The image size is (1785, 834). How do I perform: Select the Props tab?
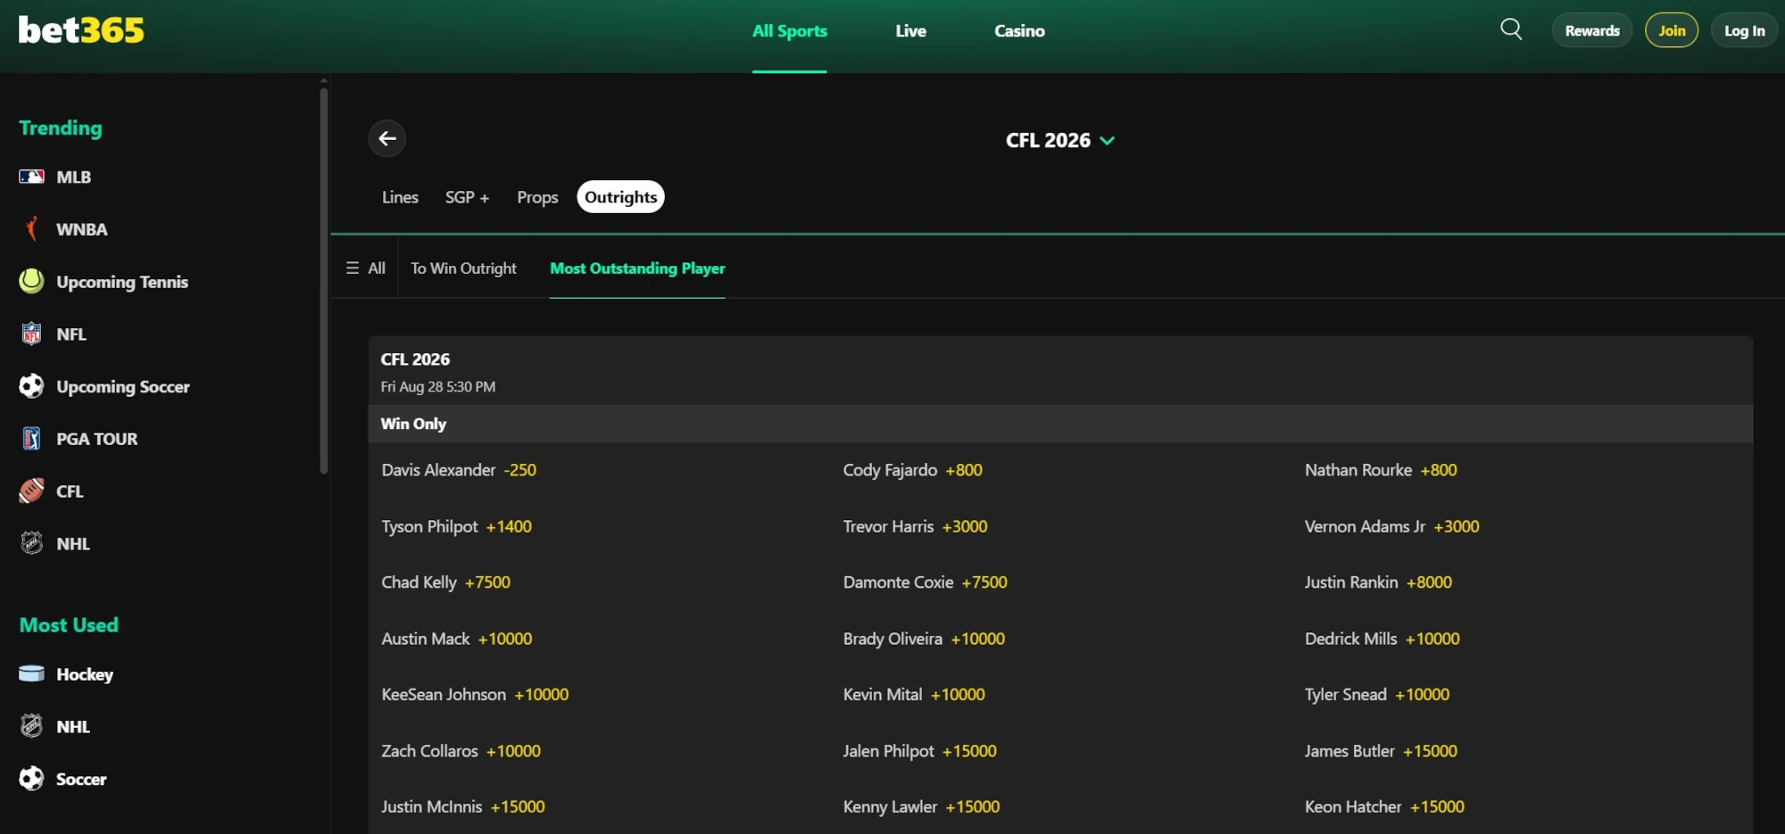point(537,197)
